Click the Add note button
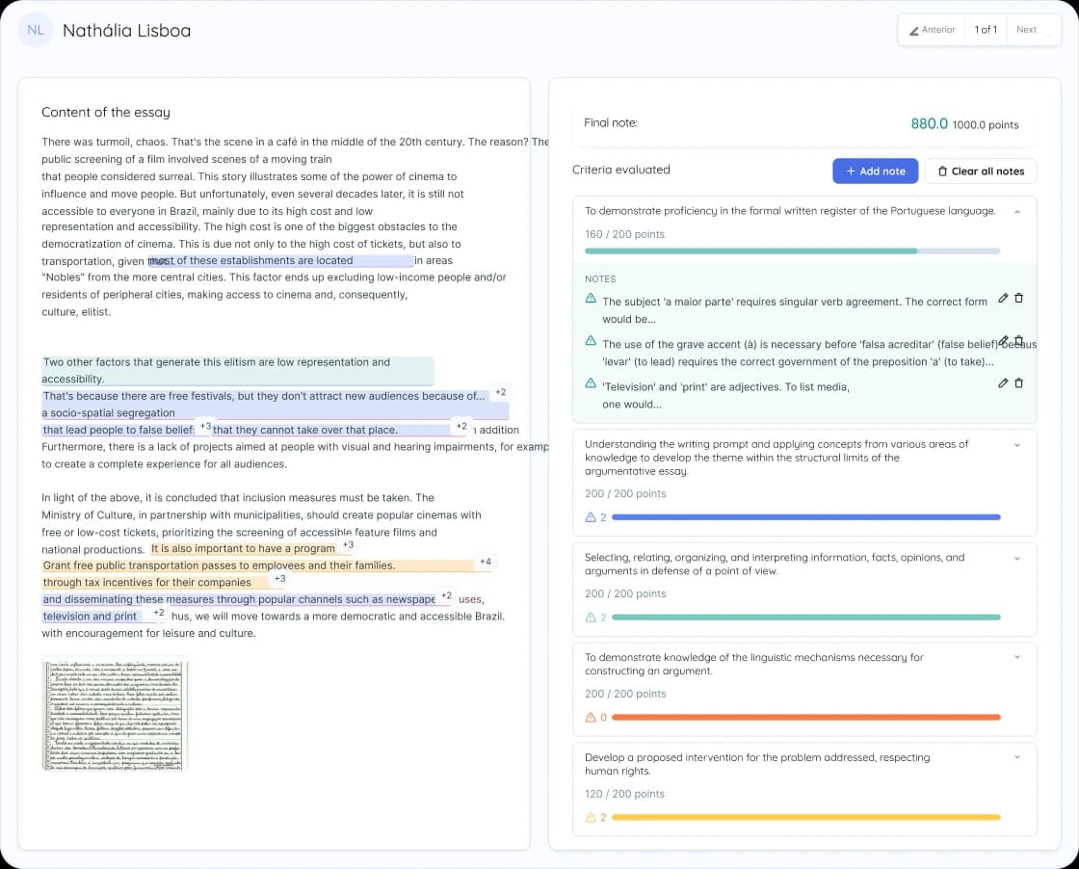The width and height of the screenshot is (1079, 869). click(x=876, y=171)
